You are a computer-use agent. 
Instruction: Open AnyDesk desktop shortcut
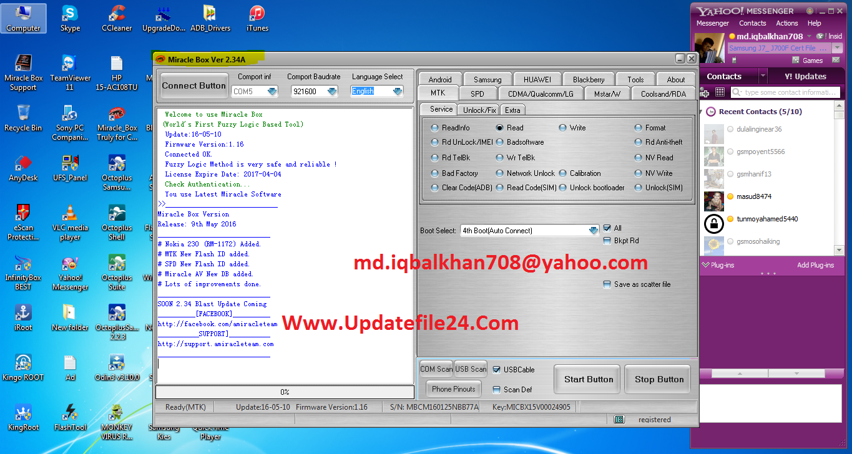[x=23, y=168]
